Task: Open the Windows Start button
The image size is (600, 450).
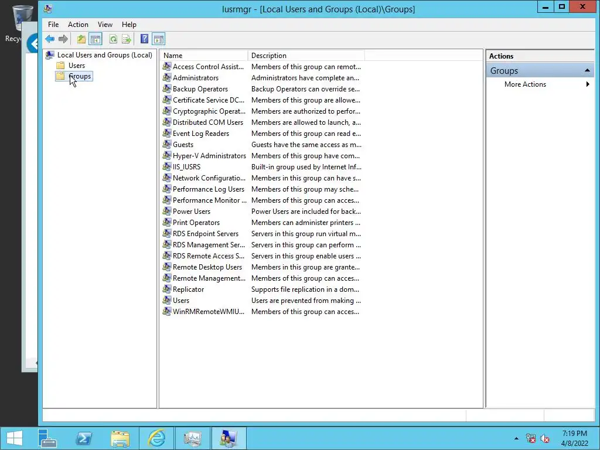Action: point(15,438)
